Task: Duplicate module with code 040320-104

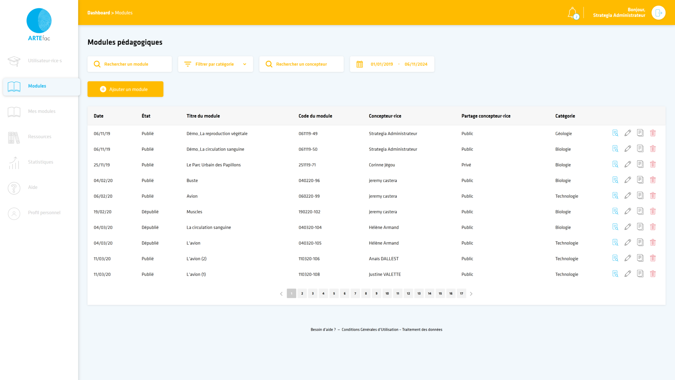Action: (640, 227)
